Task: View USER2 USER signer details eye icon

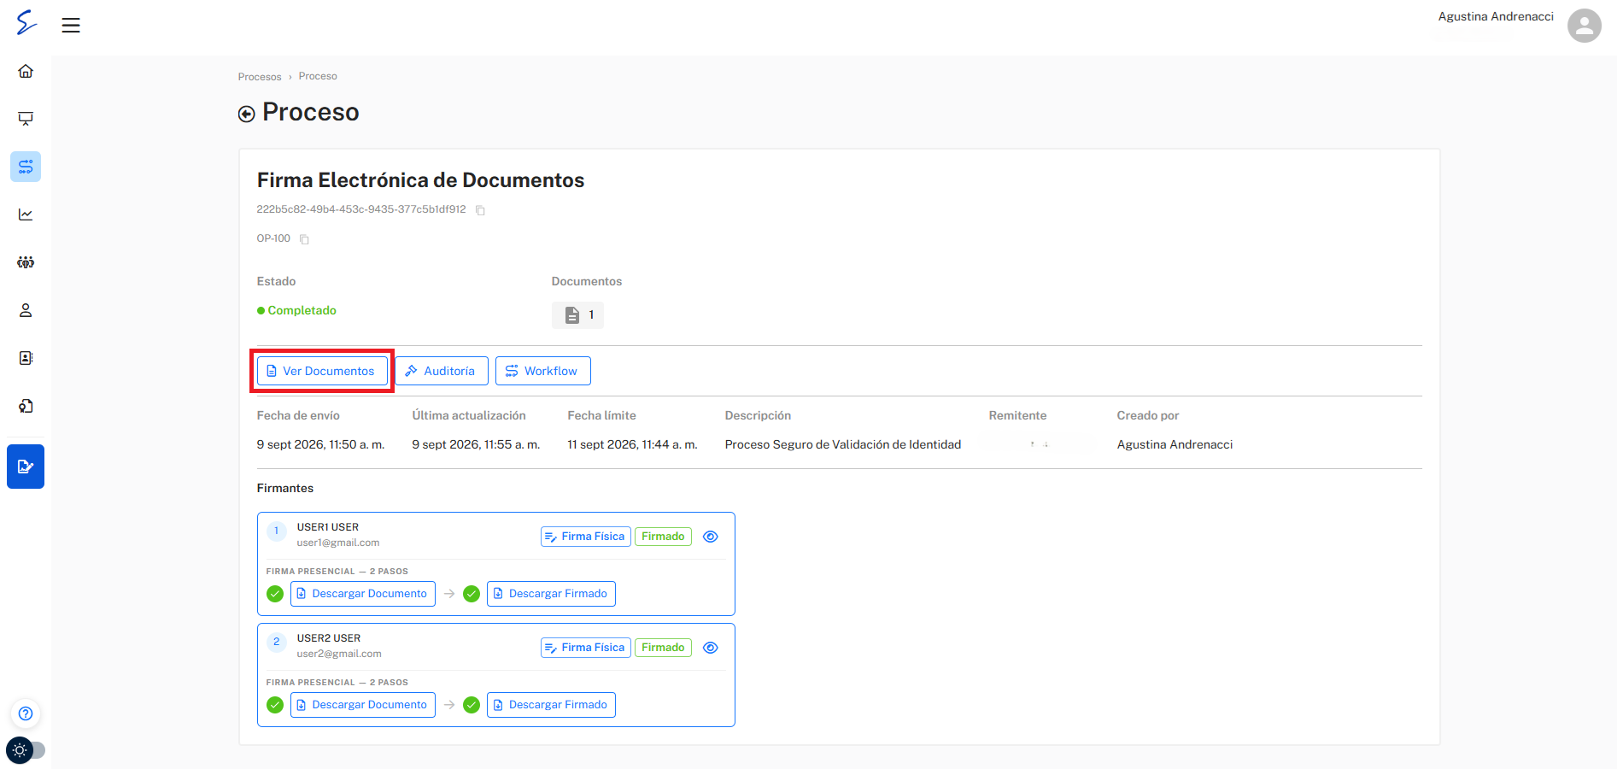Action: [x=710, y=648]
